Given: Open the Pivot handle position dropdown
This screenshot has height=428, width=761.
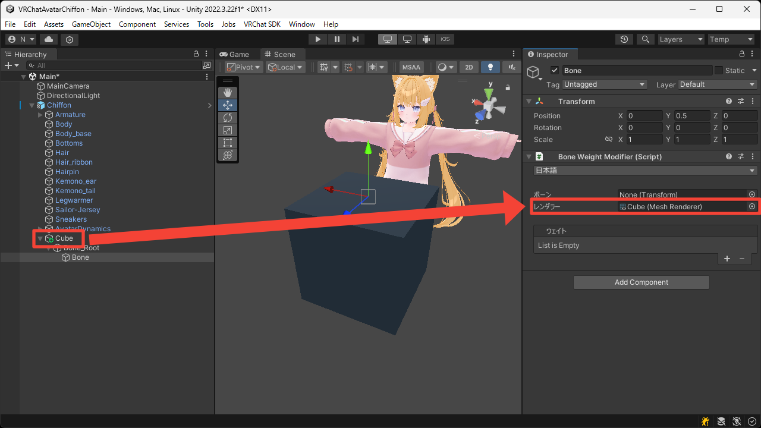Looking at the screenshot, I should pyautogui.click(x=244, y=67).
